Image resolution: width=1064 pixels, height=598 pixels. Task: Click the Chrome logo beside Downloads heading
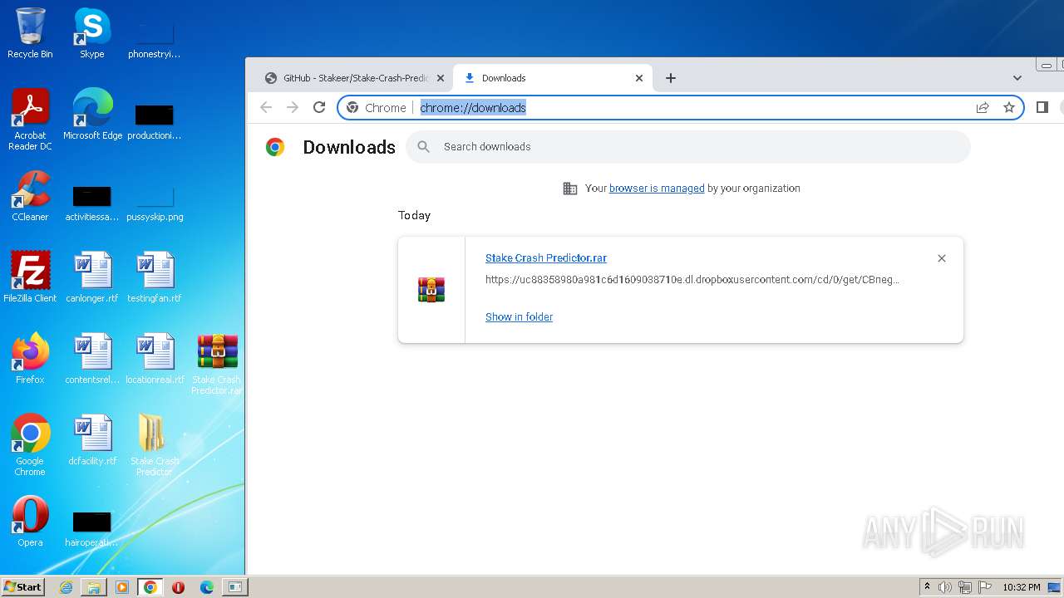[x=275, y=147]
